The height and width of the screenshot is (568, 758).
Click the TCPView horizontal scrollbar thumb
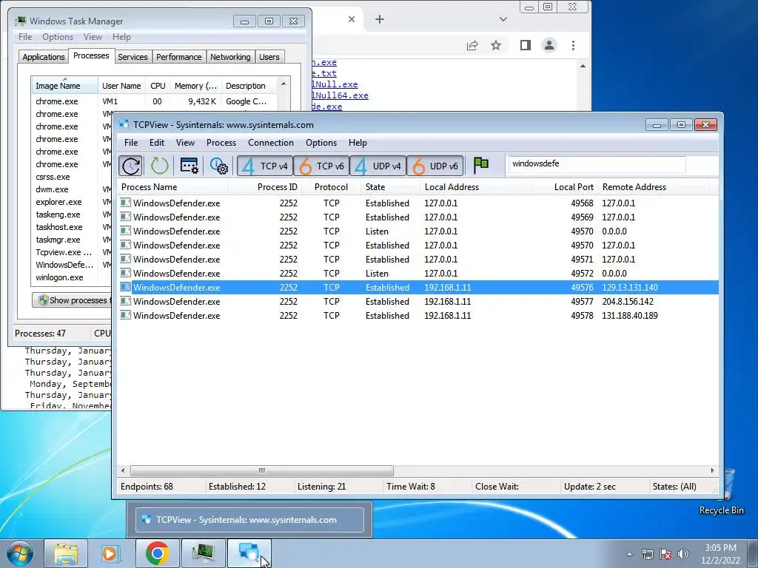point(261,470)
